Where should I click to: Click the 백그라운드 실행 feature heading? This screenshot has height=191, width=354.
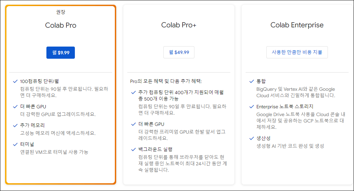click(155, 149)
